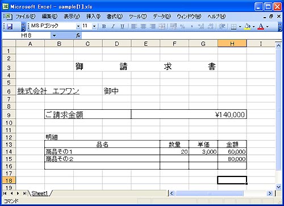Open font name MS Pゴシック dropdown

click(78, 26)
